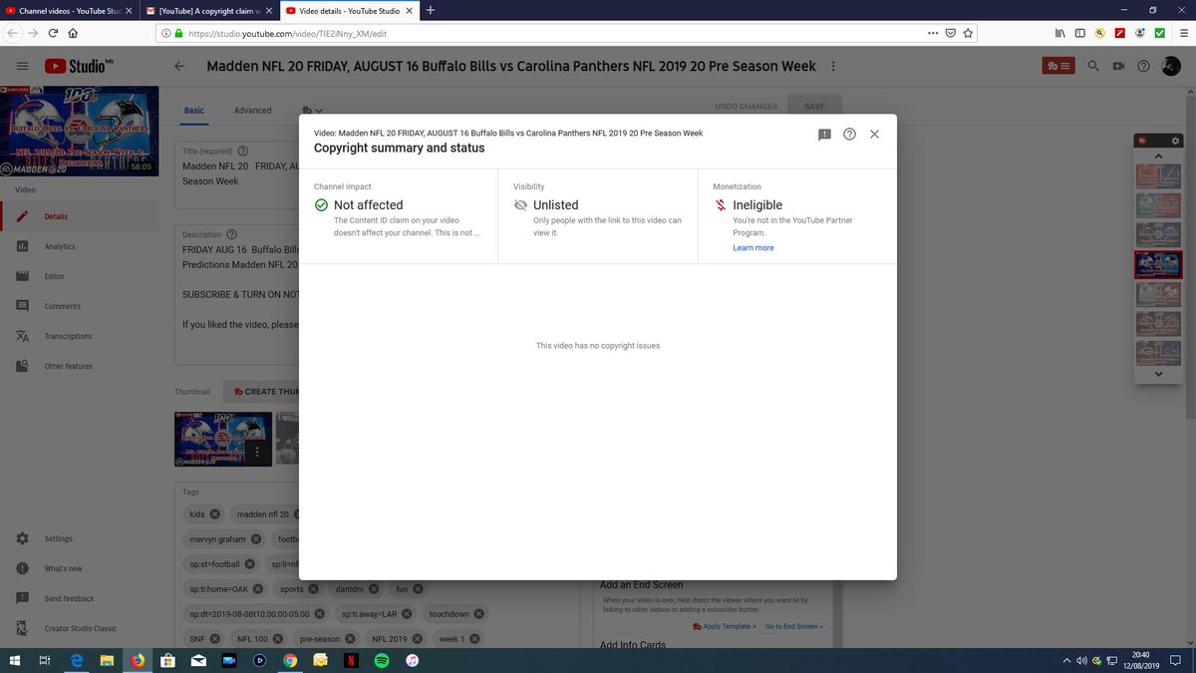Click the Description help question mark icon
Screen dimensions: 1196x673
231,234
